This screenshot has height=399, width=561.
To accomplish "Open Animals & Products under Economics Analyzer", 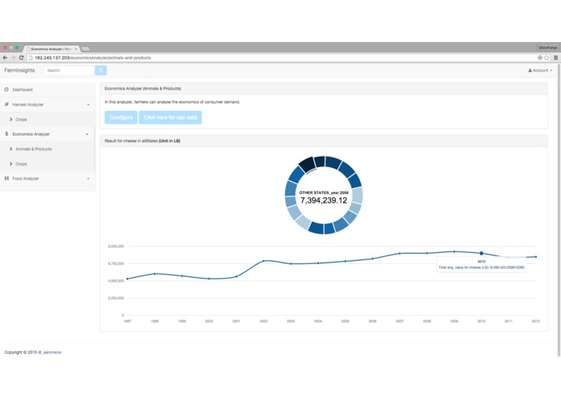I will tap(34, 149).
